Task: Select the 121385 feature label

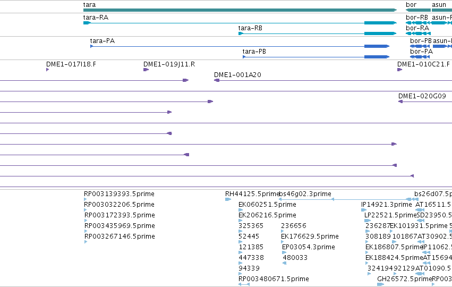Action: tap(251, 247)
